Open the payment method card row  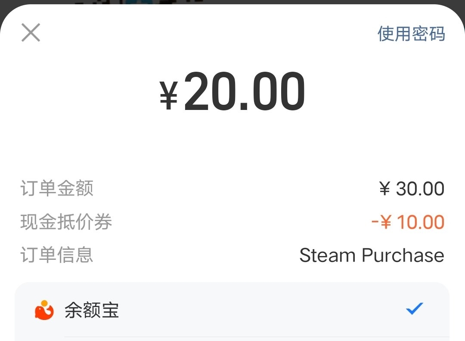pos(232,310)
